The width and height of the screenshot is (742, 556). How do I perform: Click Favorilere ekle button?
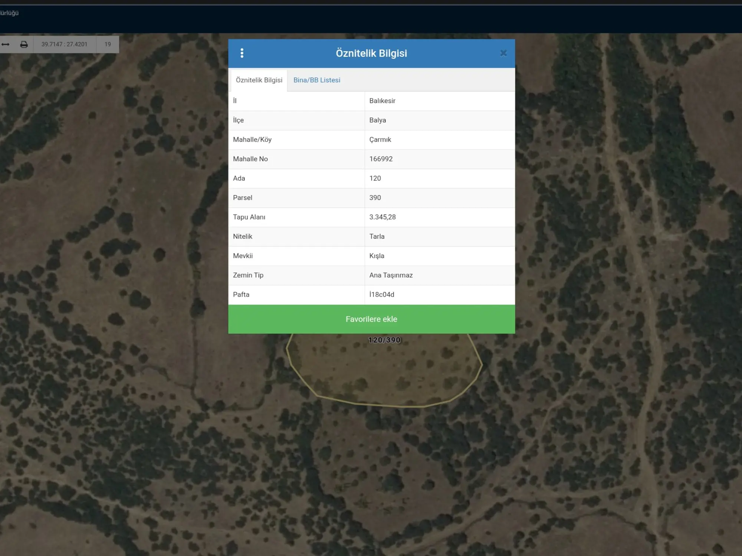tap(371, 319)
